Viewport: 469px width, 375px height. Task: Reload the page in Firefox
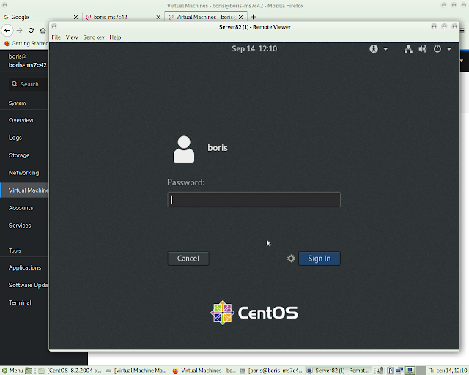pos(31,30)
